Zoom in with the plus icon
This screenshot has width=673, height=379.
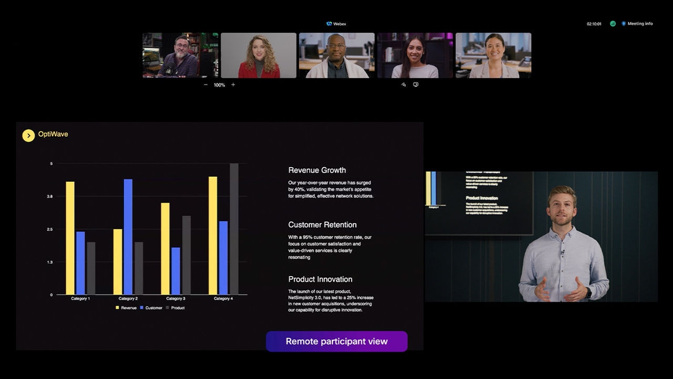coord(233,85)
